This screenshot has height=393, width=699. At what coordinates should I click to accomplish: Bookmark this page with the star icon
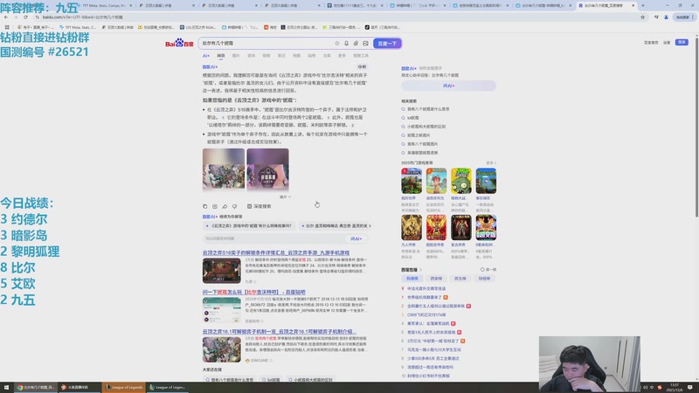pos(642,17)
